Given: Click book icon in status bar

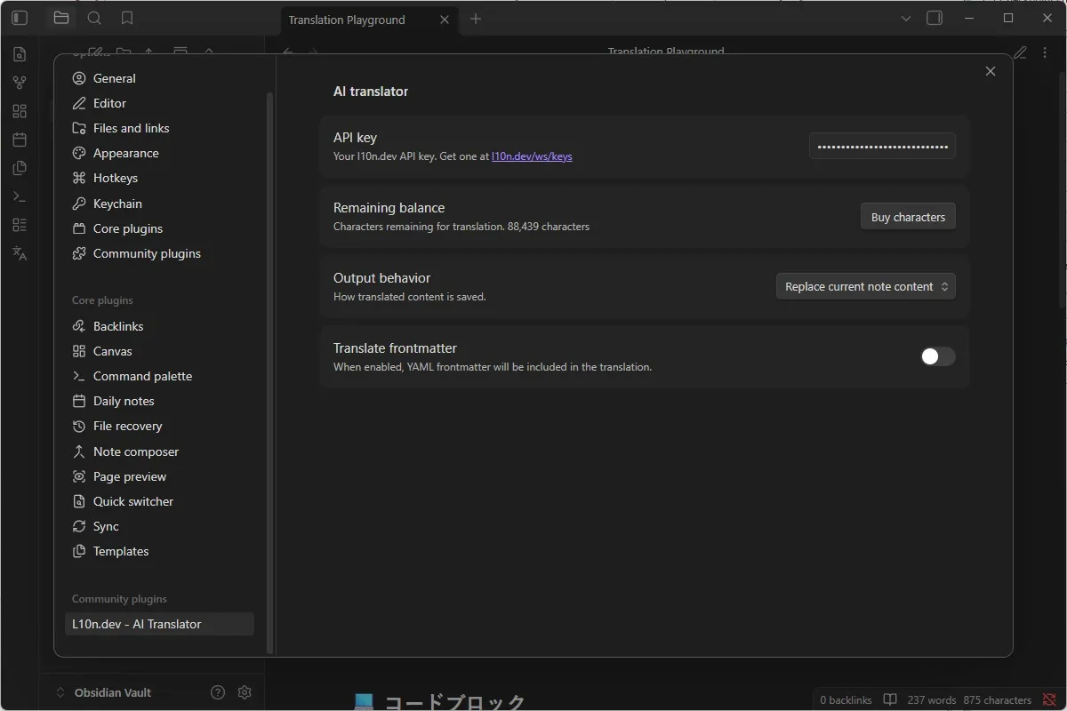Looking at the screenshot, I should [x=890, y=699].
